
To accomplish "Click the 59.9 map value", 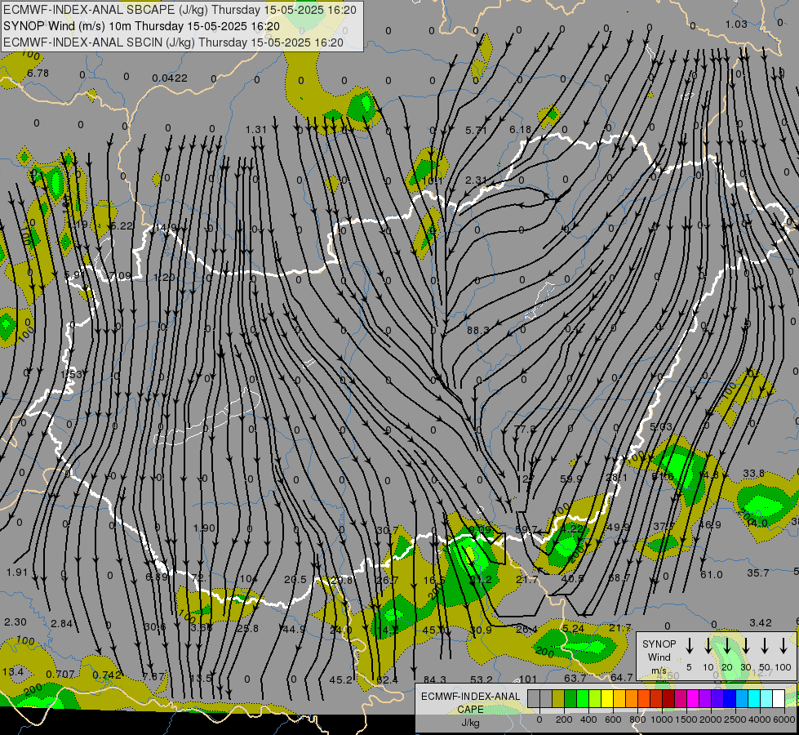I will pos(570,479).
